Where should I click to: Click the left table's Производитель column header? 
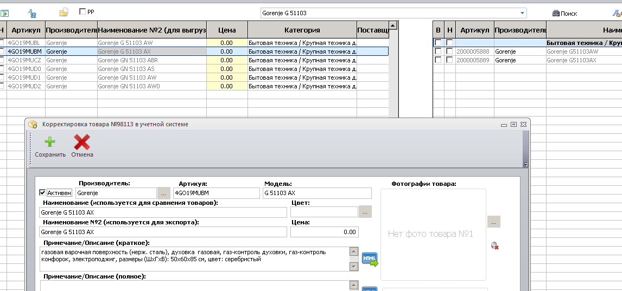tap(72, 30)
